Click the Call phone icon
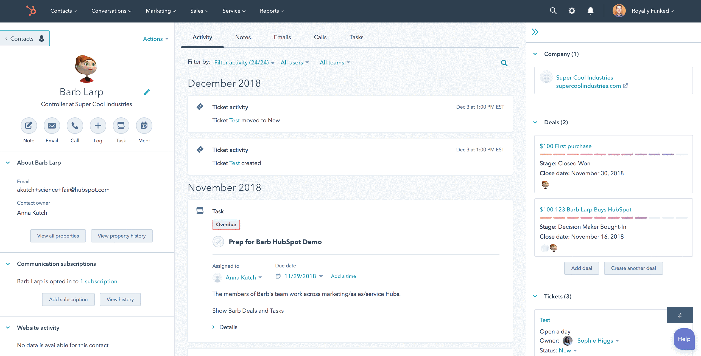The height and width of the screenshot is (356, 701). point(75,126)
